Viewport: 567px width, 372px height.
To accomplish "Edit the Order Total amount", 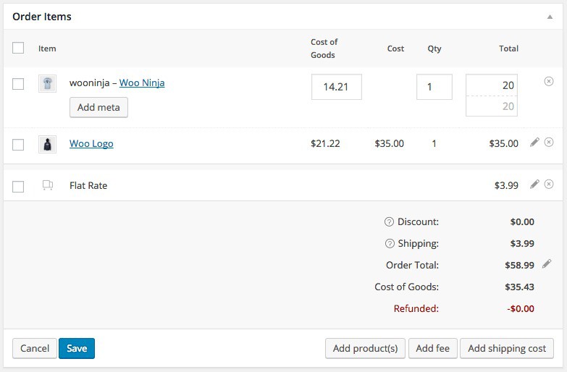I will [547, 263].
